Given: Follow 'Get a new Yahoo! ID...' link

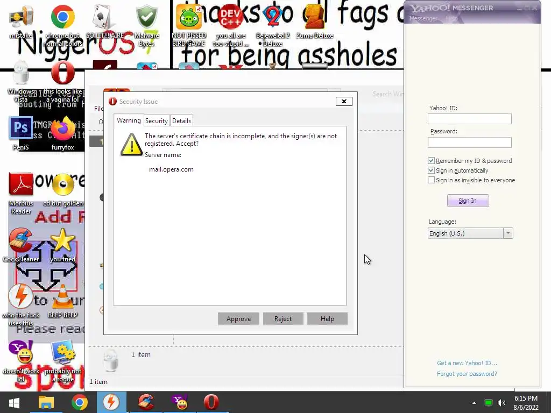Looking at the screenshot, I should pos(467,363).
